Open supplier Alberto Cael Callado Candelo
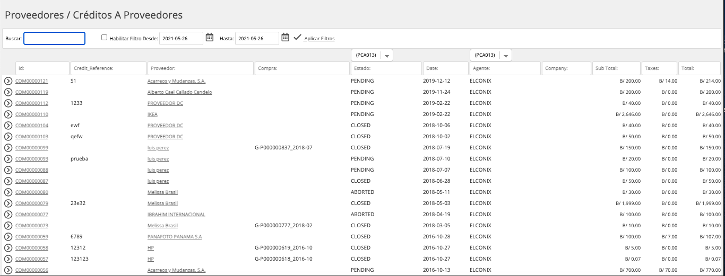Image resolution: width=725 pixels, height=276 pixels. point(179,92)
